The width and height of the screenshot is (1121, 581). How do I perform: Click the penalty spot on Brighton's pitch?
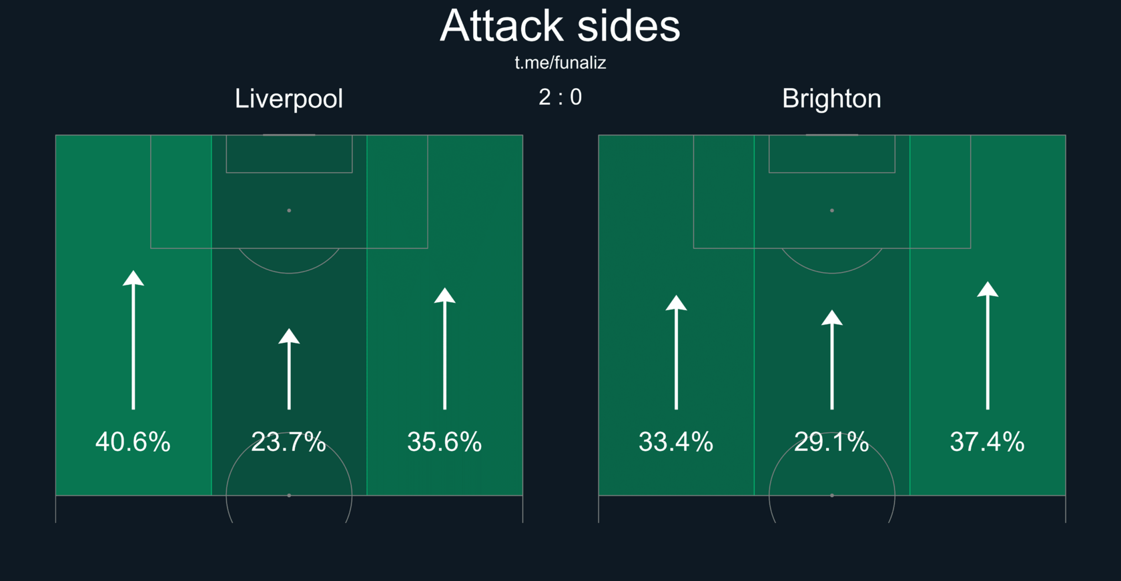point(831,211)
